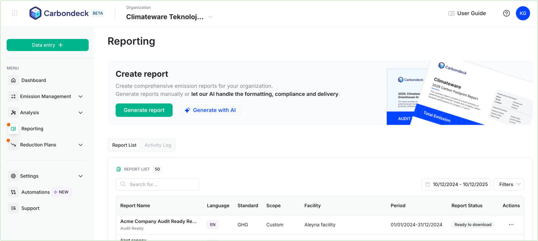
Task: Click the calendar icon in date range
Action: [x=428, y=184]
